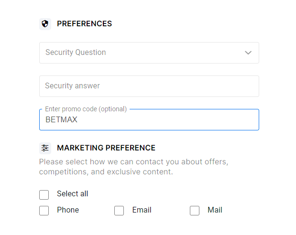Click the Security Question placeholder text
The width and height of the screenshot is (296, 235).
point(76,53)
